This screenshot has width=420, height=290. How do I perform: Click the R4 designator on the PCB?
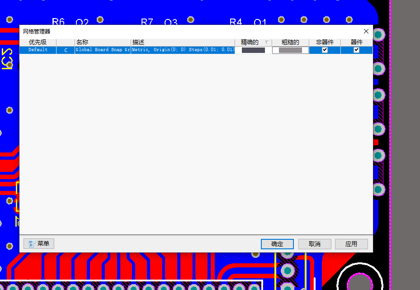click(236, 21)
